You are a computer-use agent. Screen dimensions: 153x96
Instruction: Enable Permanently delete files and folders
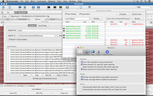coord(82,87)
